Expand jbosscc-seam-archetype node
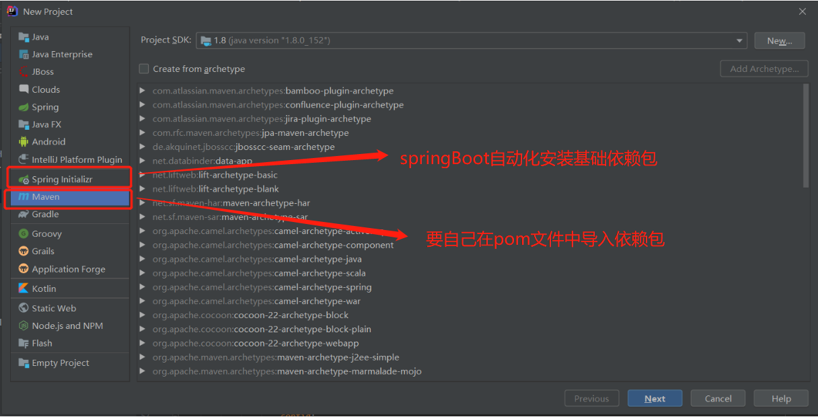 coord(142,147)
